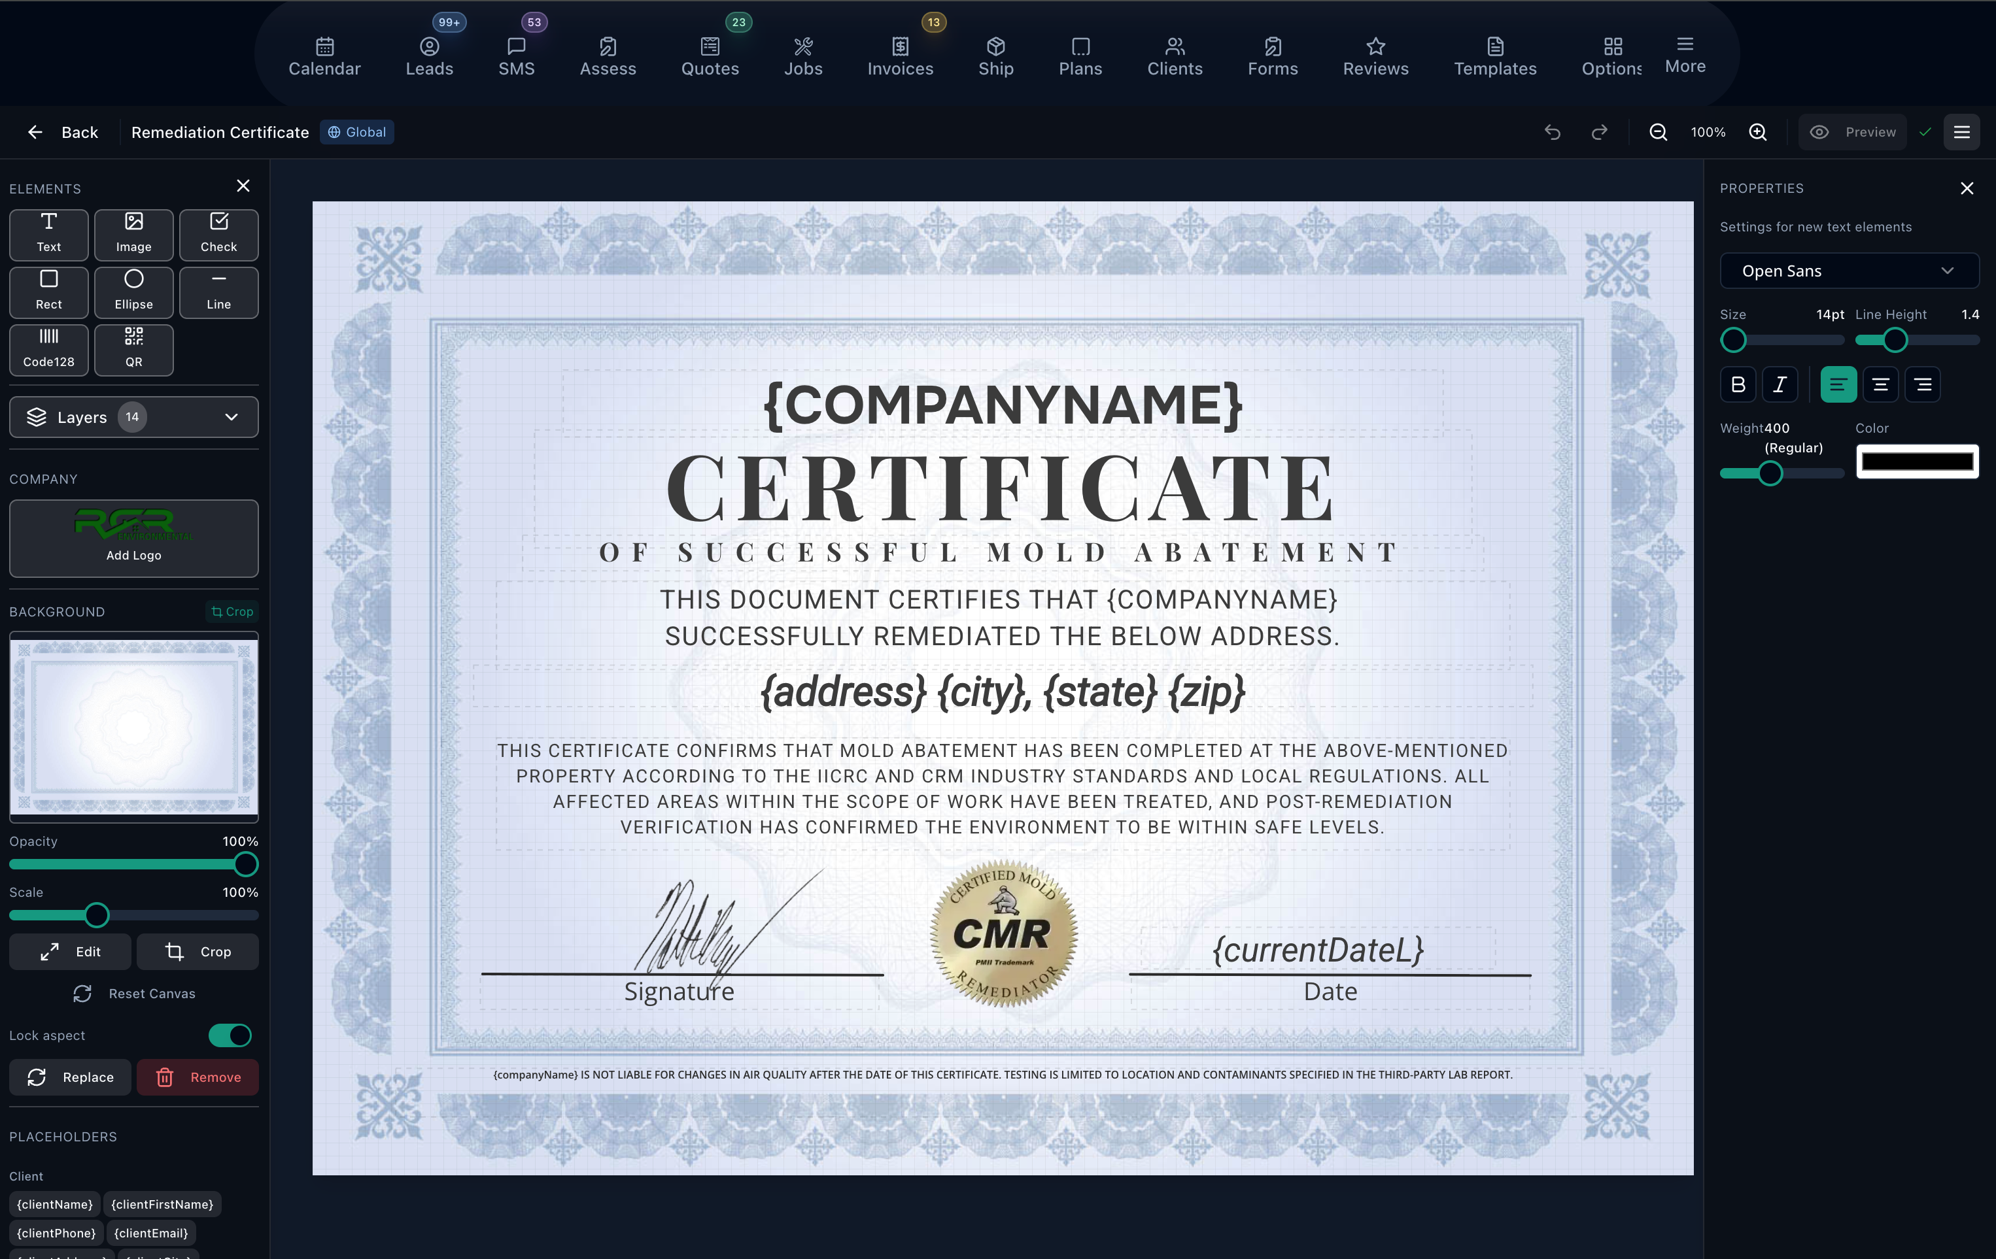Open Reviews in the top navigation
Screen dimensions: 1996x1259
(1375, 56)
